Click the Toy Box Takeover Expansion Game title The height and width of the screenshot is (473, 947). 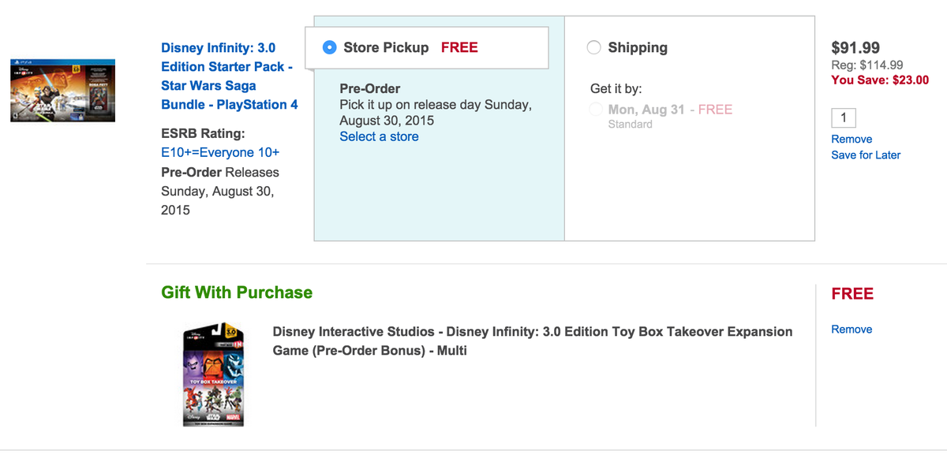532,341
